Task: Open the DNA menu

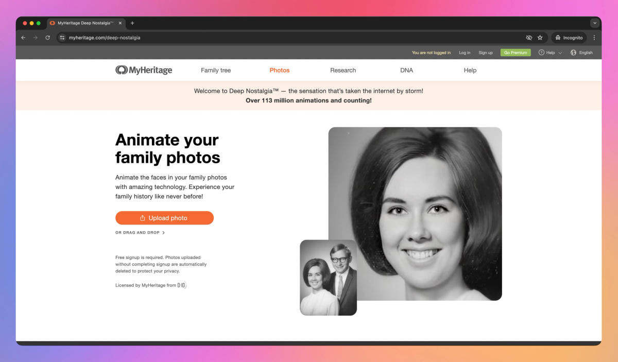Action: 406,70
